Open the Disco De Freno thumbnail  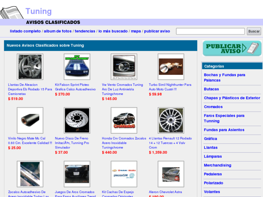click(x=77, y=120)
